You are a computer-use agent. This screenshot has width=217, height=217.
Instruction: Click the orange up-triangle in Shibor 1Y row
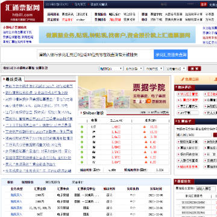coord(146,162)
